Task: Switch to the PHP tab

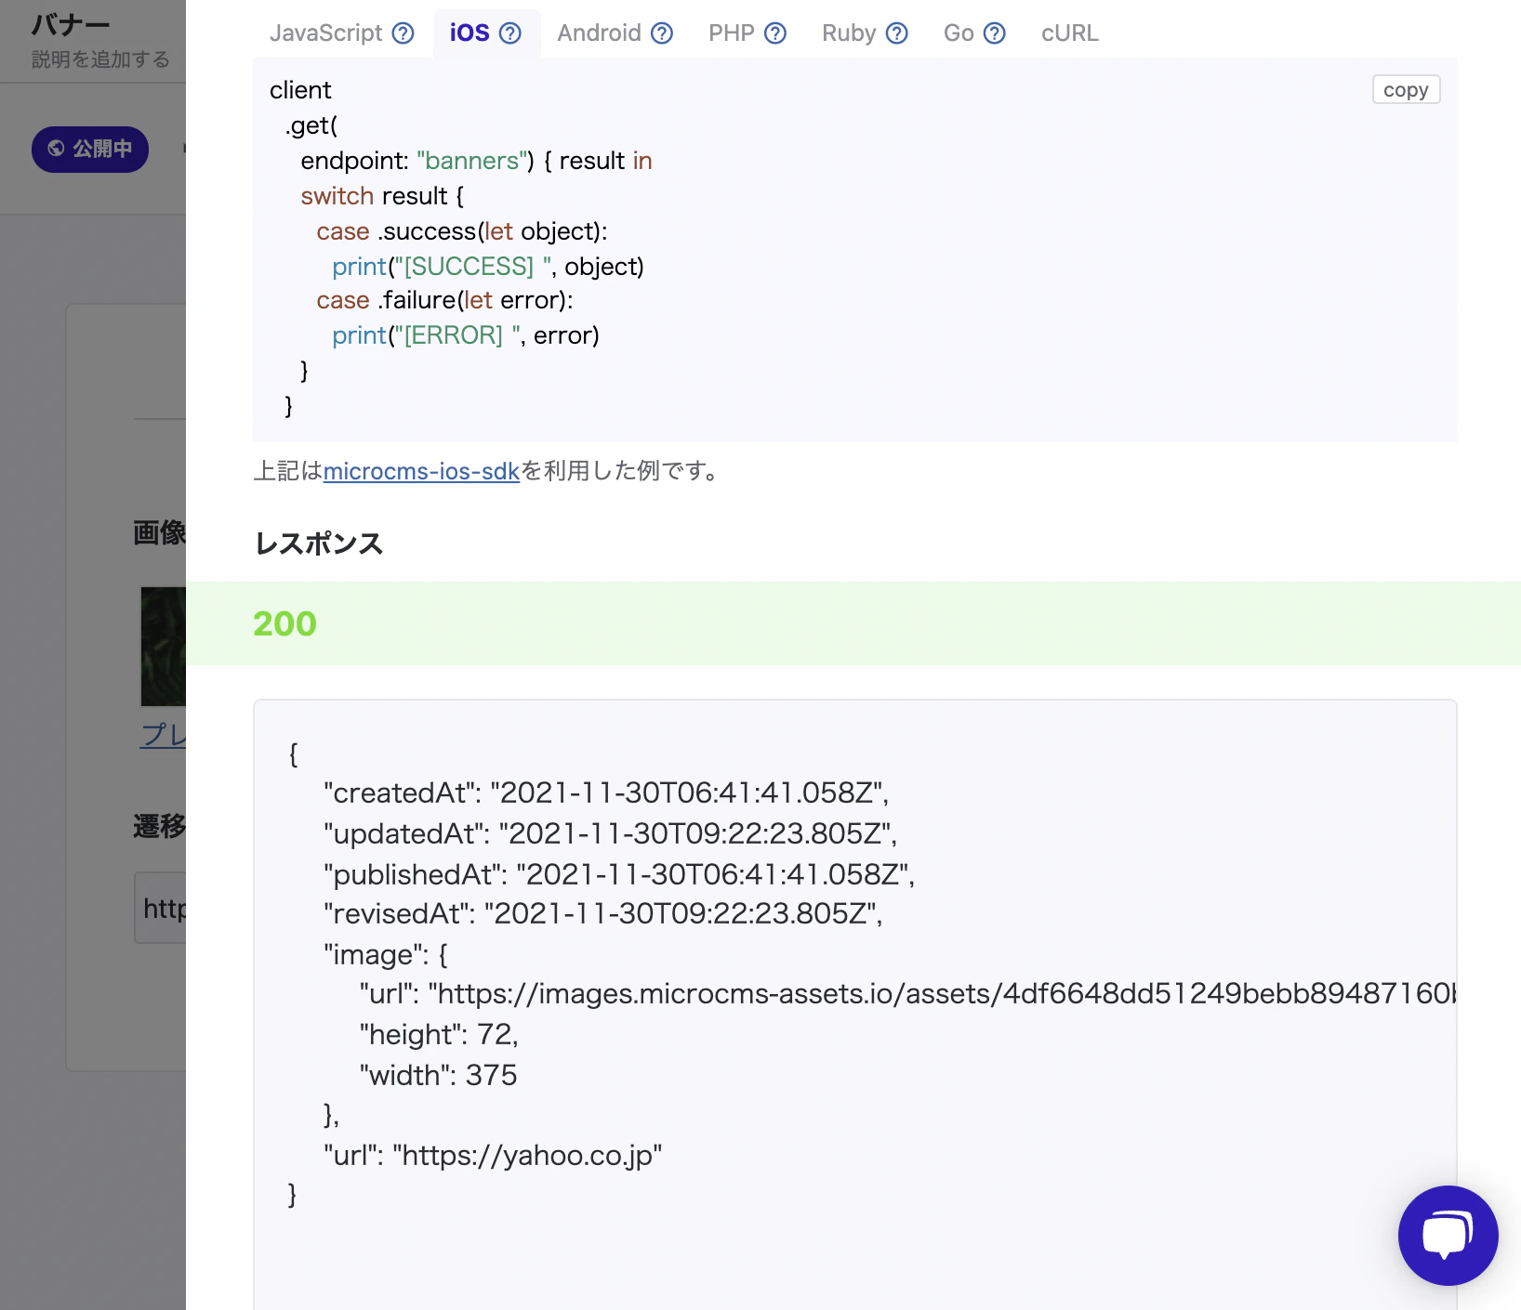Action: 732,33
